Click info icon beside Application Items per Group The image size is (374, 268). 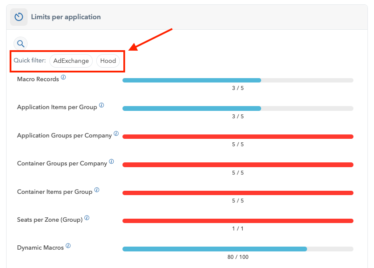tap(101, 105)
